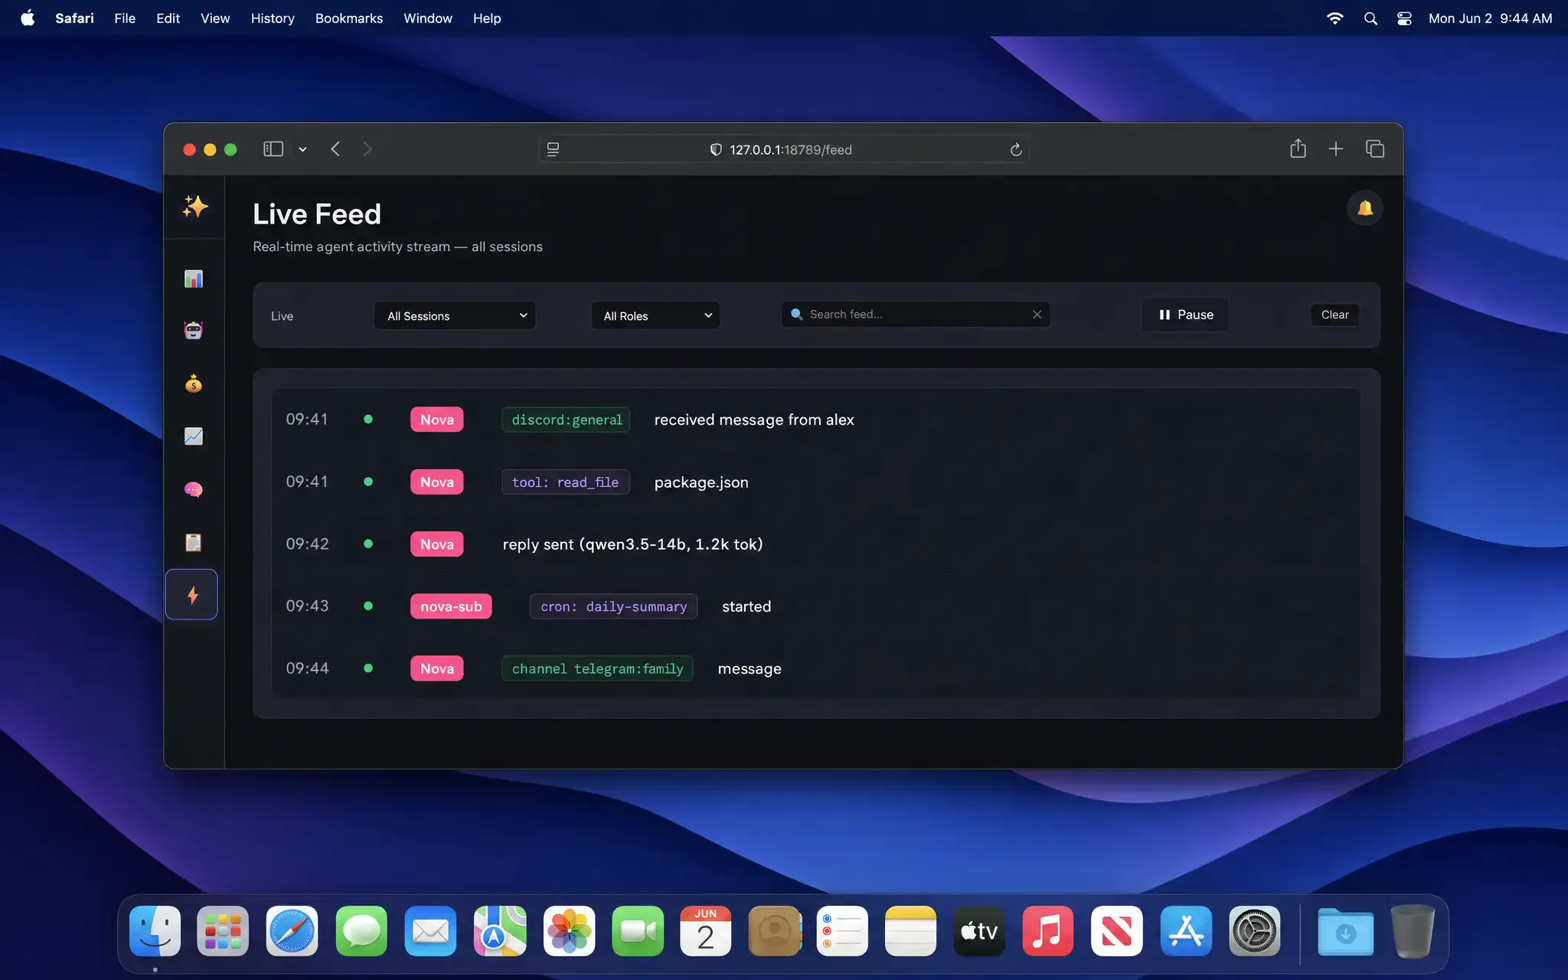Viewport: 1568px width, 980px height.
Task: Open the speech bubble chat sidebar icon
Action: (194, 489)
